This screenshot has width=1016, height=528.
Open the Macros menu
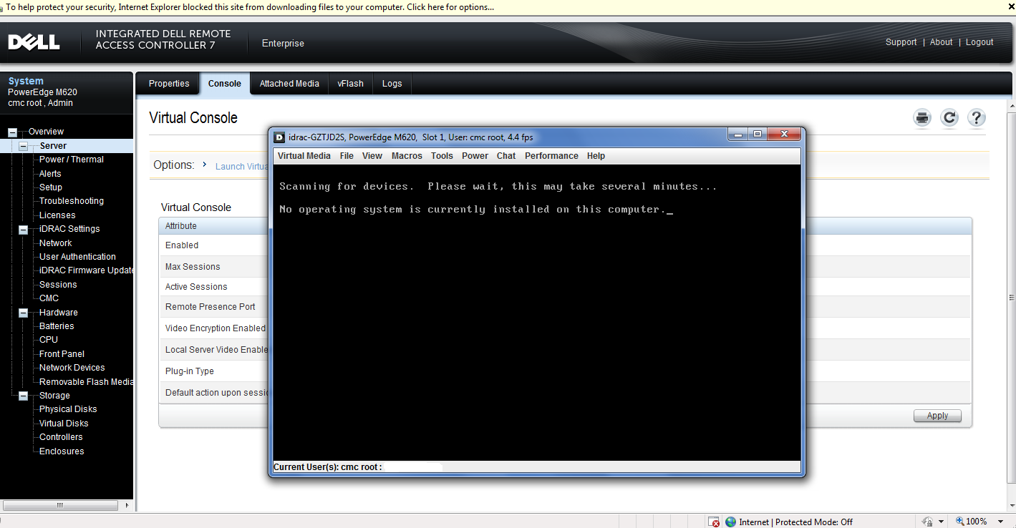tap(407, 156)
